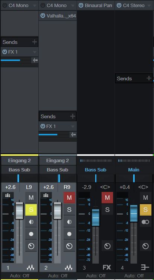This screenshot has height=280, width=154.
Task: Set automation mode Auto: Off on channel 1
Action: click(x=19, y=276)
